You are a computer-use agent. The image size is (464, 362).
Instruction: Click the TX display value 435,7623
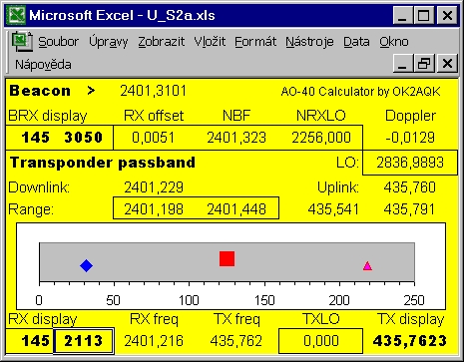(x=410, y=341)
